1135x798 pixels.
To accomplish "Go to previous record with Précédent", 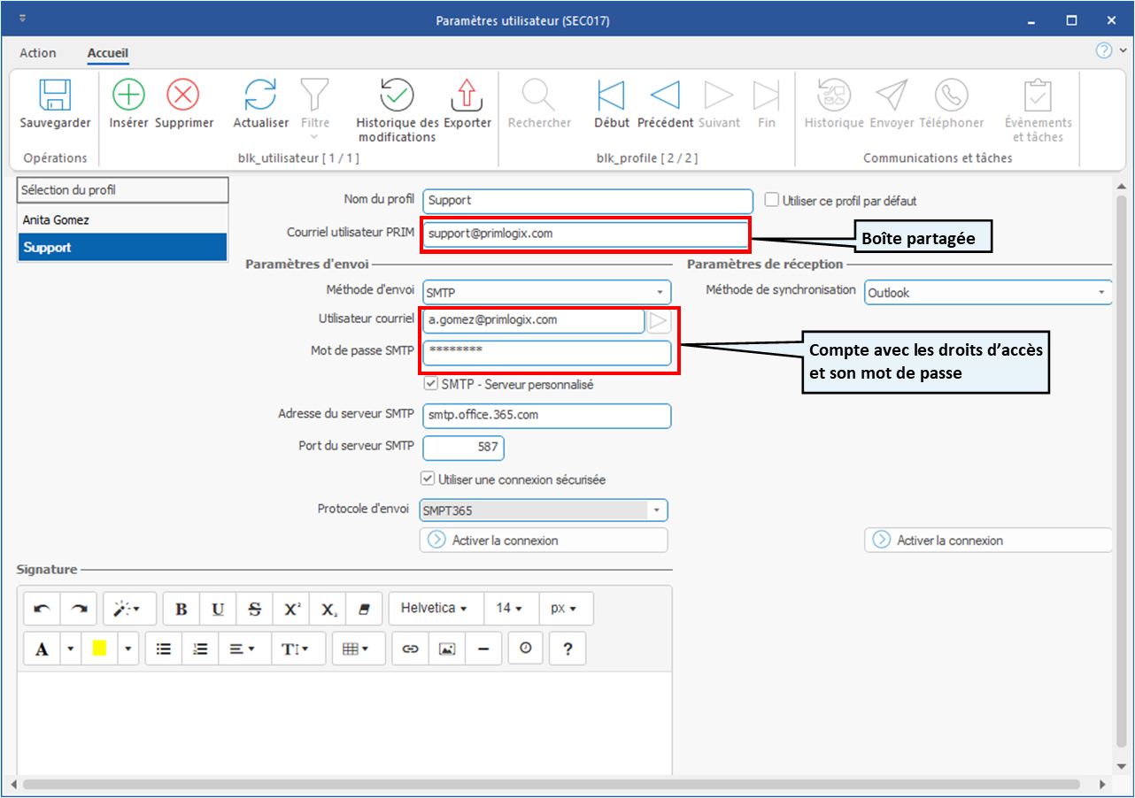I will point(665,96).
